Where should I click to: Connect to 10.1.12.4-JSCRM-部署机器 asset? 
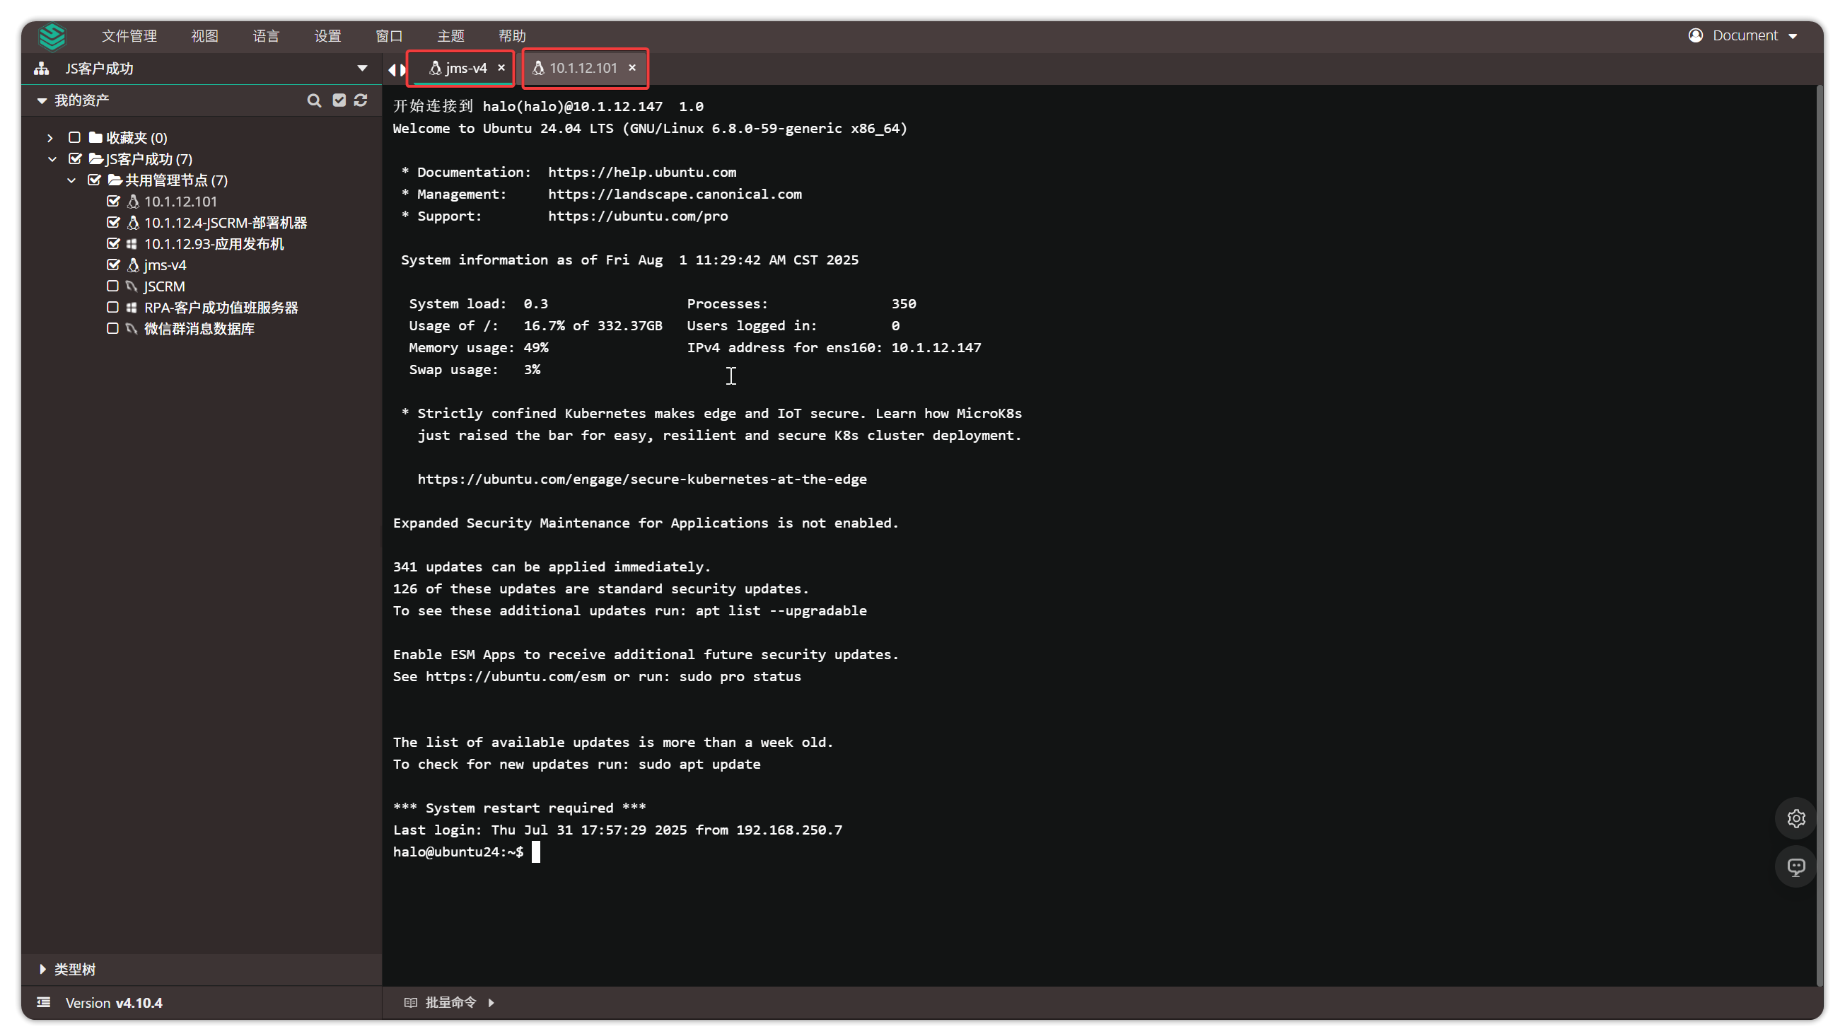tap(225, 223)
